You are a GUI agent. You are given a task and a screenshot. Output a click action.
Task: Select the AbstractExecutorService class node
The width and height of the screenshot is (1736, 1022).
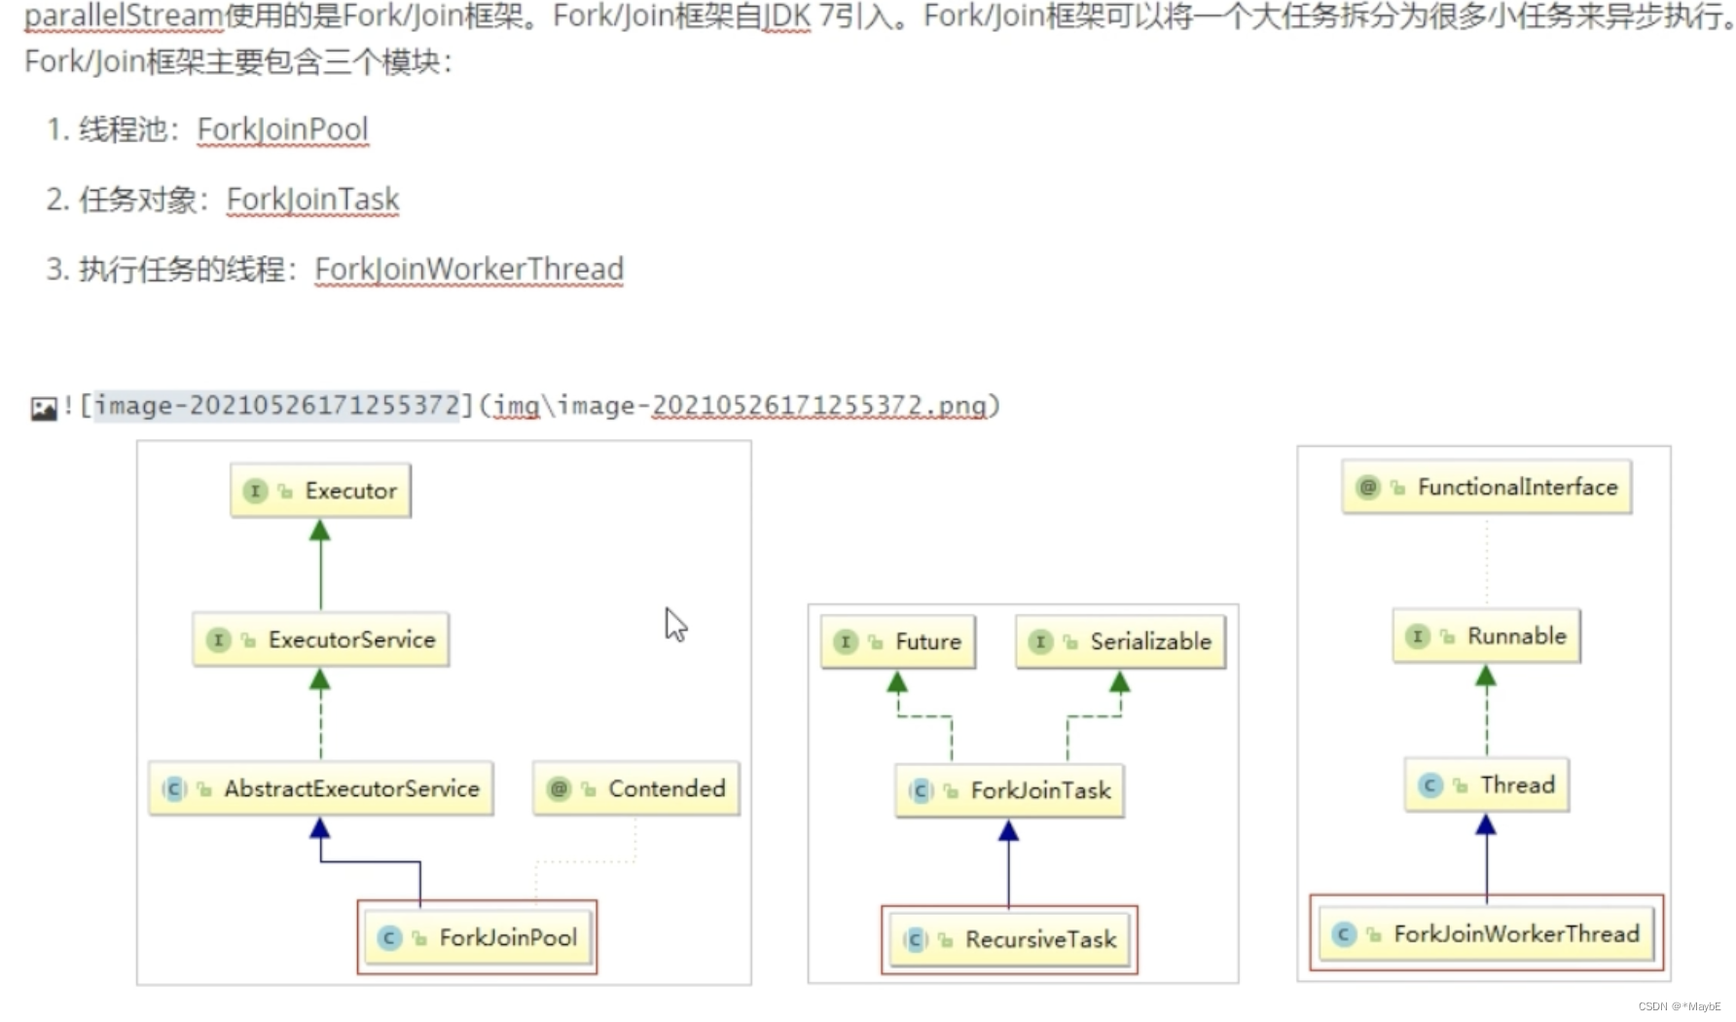[x=320, y=788]
